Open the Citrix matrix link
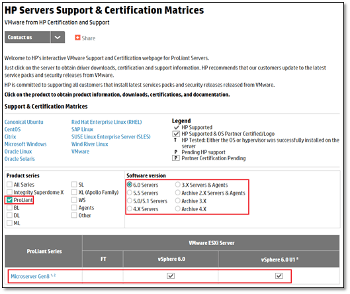 11,136
